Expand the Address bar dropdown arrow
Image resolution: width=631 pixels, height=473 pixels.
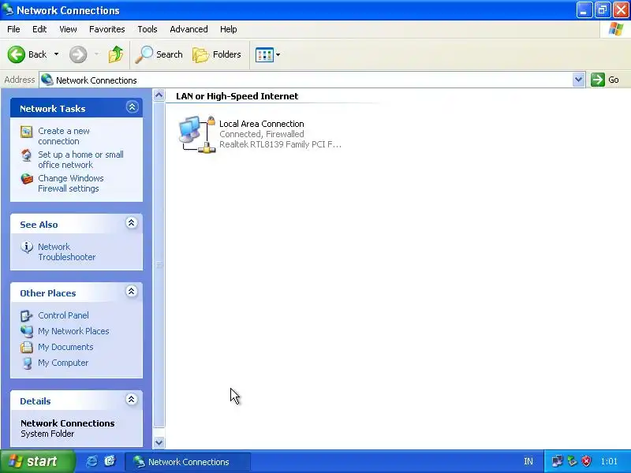(x=578, y=80)
